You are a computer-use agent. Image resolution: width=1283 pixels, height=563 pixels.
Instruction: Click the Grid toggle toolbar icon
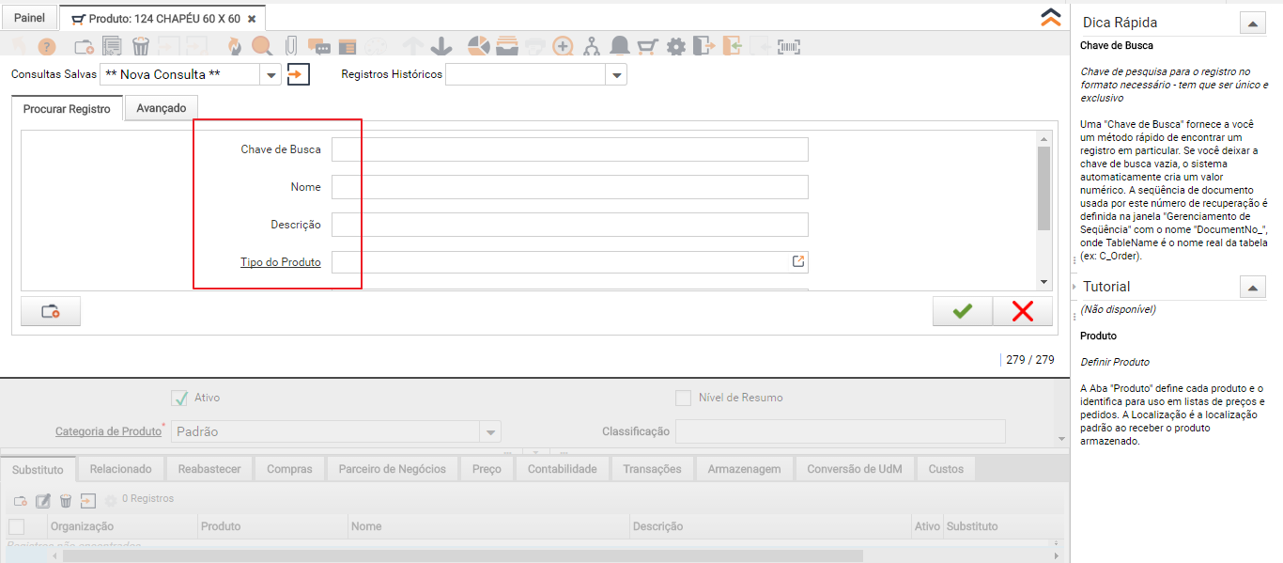(348, 47)
